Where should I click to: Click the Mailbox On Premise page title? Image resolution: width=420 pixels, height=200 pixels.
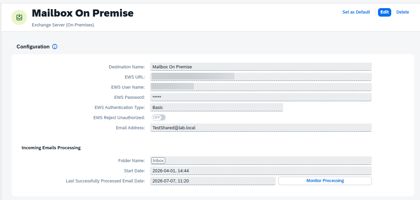[83, 13]
